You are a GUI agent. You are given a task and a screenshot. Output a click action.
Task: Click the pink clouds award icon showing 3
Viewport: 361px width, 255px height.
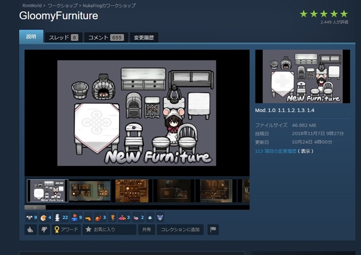[124, 217]
